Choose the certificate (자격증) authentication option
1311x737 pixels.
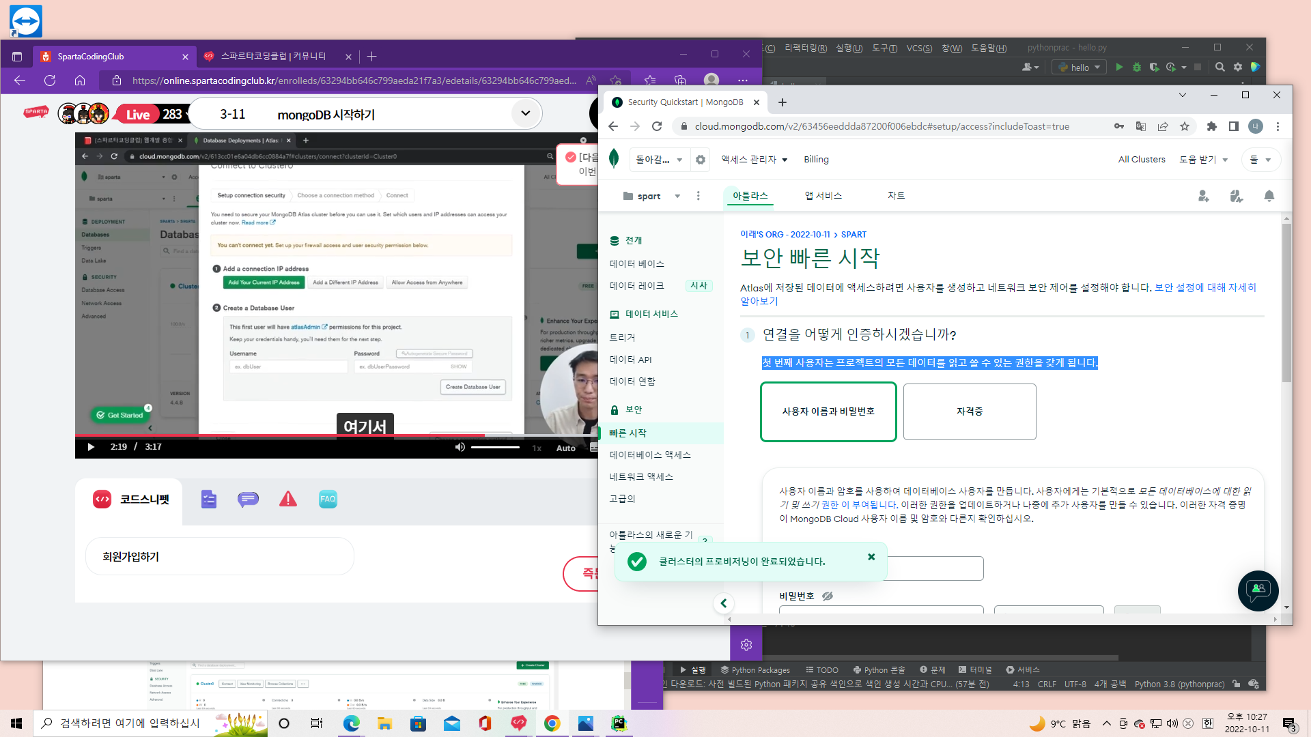point(970,411)
